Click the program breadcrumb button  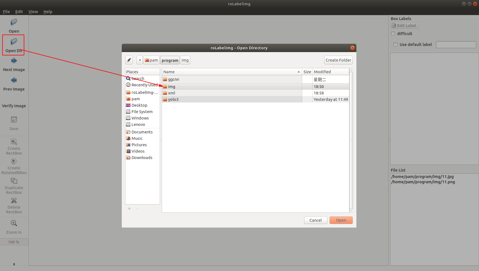pyautogui.click(x=170, y=60)
